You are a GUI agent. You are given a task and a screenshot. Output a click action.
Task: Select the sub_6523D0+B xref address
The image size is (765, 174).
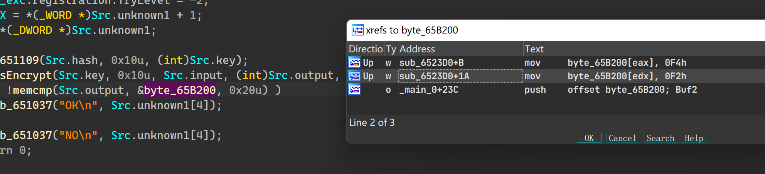[x=431, y=63]
